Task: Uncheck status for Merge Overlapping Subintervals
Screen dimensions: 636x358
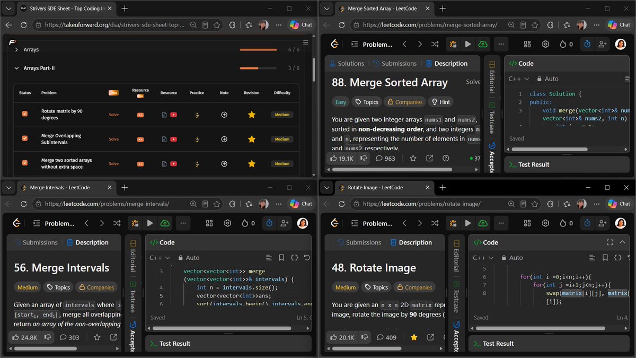Action: point(25,138)
